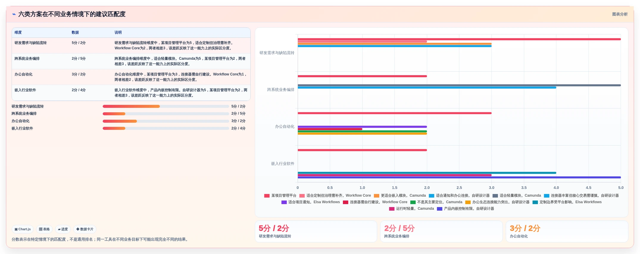Image resolution: width=640 pixels, height=254 pixels.
Task: Click the 跨系统业务编排 progress bar
Action: pyautogui.click(x=166, y=114)
